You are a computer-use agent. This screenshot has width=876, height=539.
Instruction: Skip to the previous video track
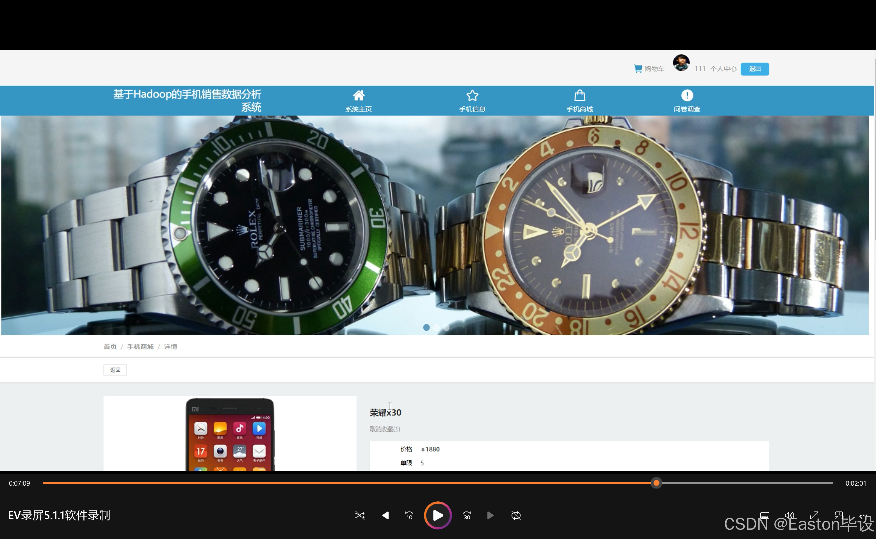(385, 515)
